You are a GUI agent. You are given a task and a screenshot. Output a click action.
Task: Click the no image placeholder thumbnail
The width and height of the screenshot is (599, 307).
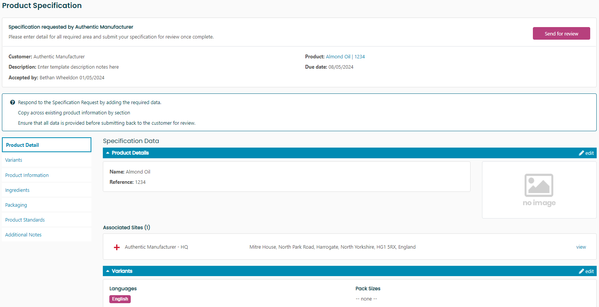pyautogui.click(x=539, y=190)
